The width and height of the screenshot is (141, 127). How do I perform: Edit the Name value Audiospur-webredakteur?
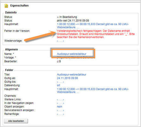72,54
